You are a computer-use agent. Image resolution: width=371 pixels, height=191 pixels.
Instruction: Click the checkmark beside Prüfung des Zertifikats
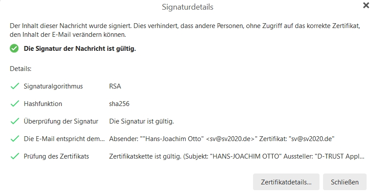[x=15, y=156]
